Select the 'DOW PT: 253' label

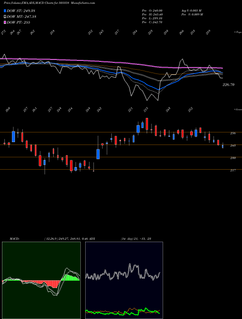click(x=18, y=22)
